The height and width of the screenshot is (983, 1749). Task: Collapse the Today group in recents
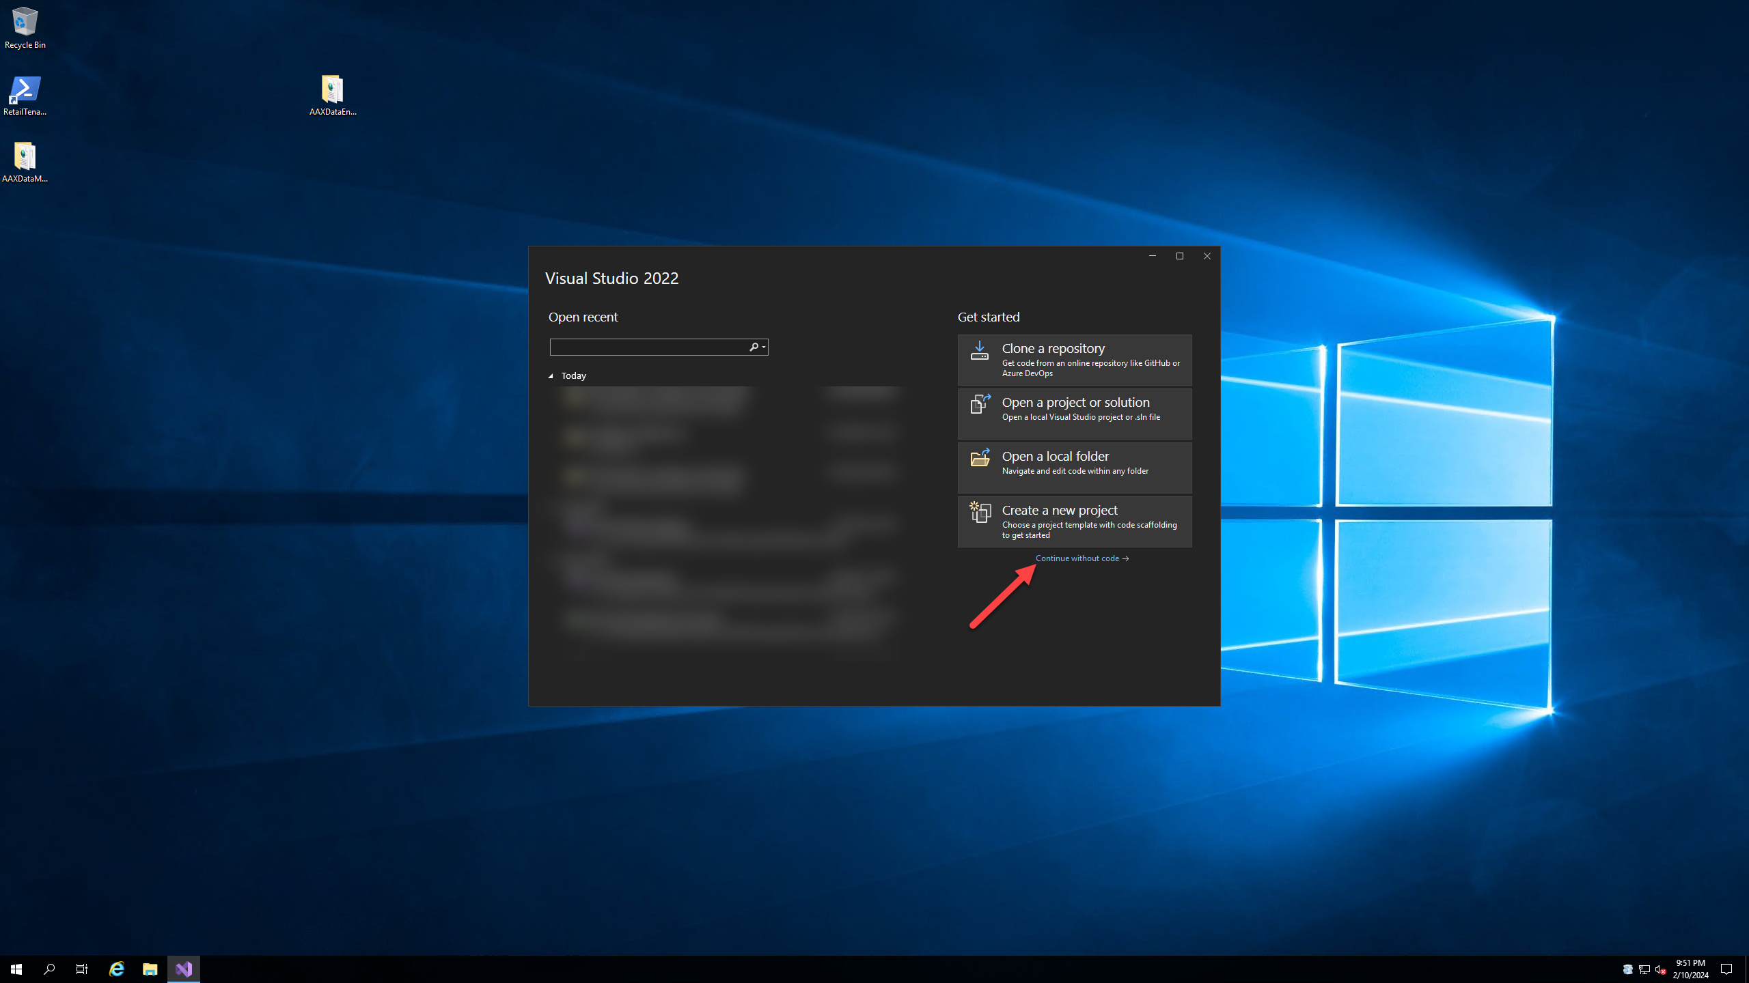[x=551, y=376]
